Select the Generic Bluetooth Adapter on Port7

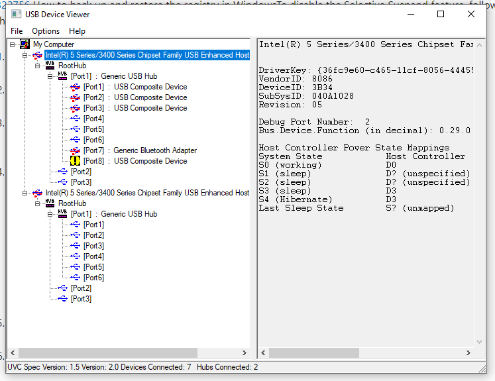pyautogui.click(x=140, y=150)
